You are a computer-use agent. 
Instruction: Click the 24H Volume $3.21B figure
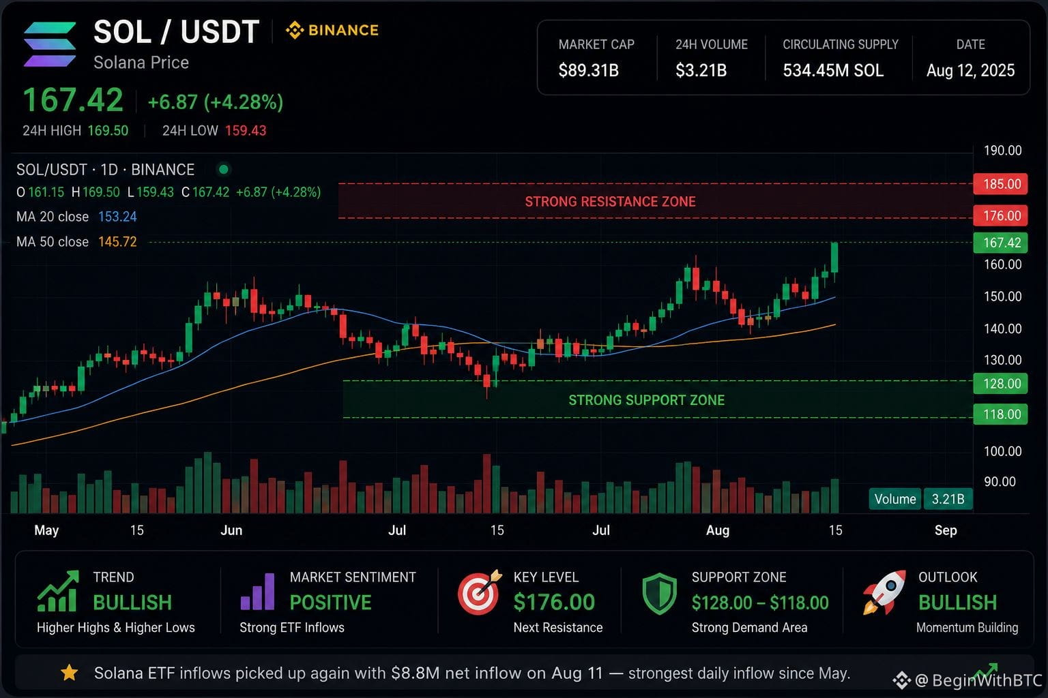[x=701, y=70]
